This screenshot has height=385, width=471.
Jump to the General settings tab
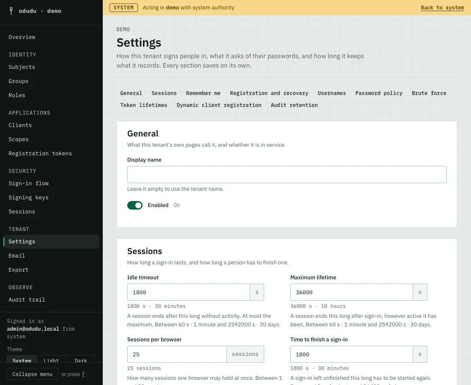click(x=131, y=93)
